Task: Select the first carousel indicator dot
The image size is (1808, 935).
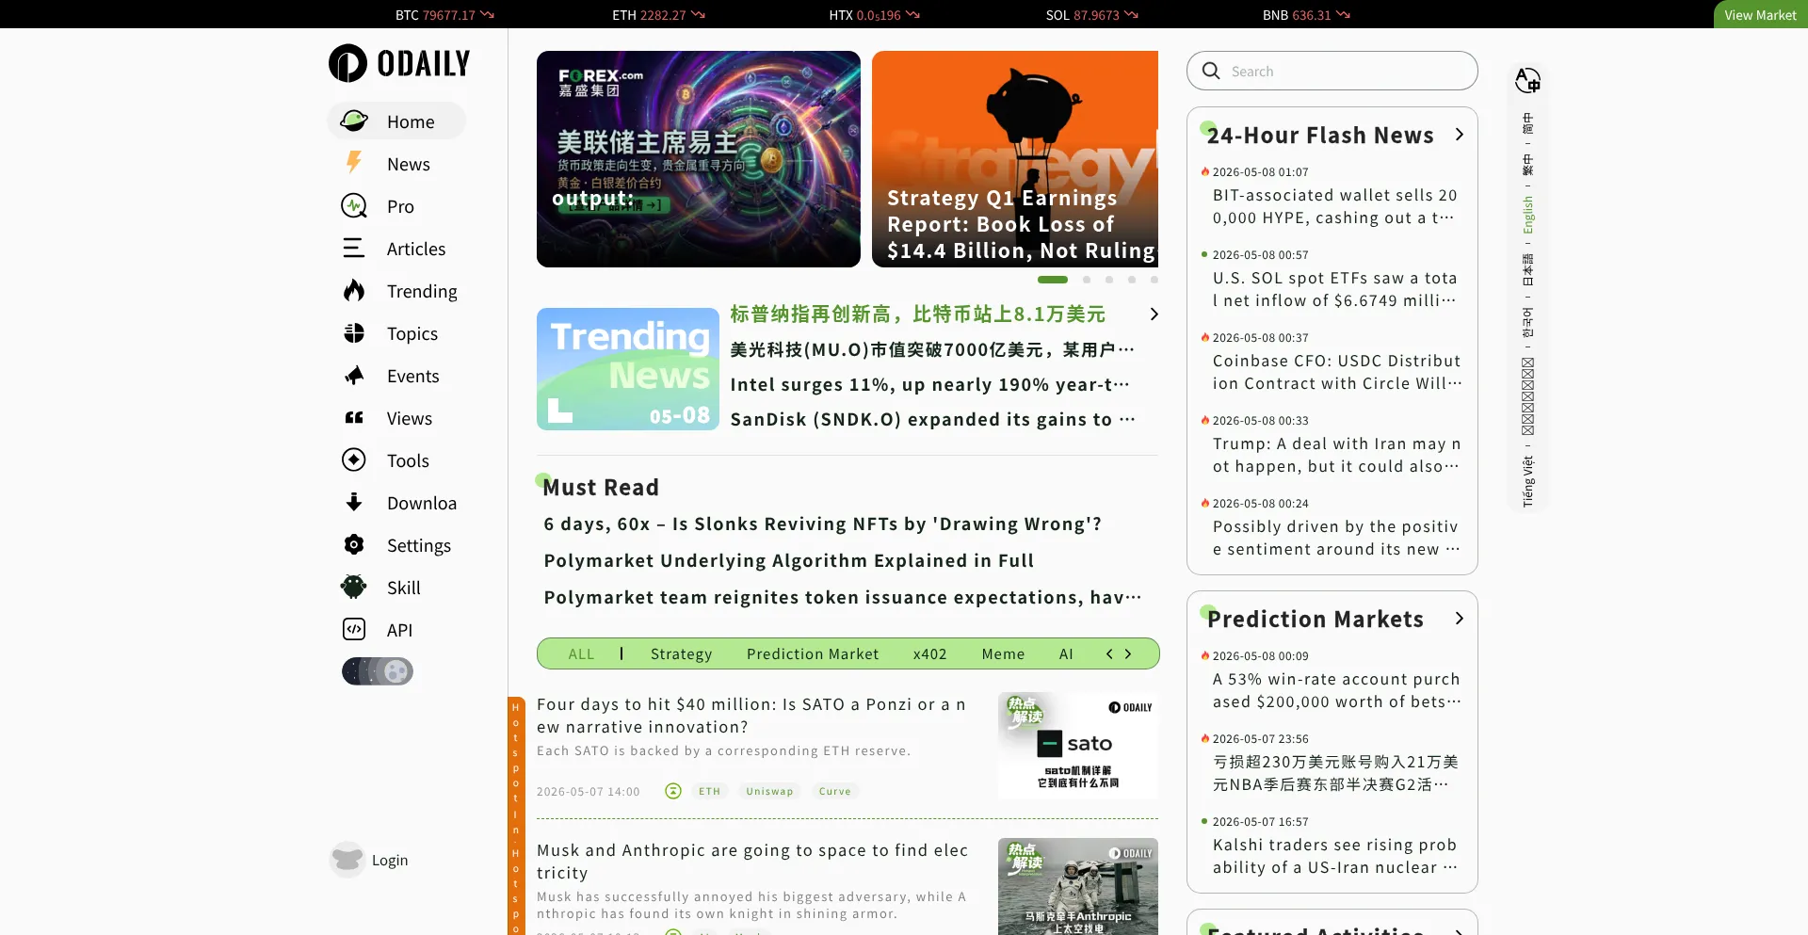Action: click(1053, 280)
